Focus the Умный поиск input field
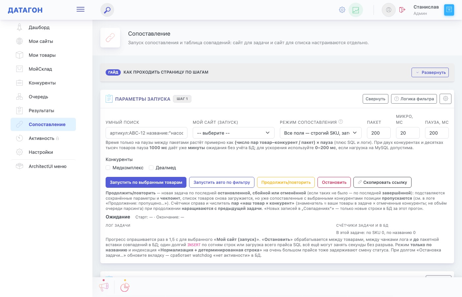 (147, 133)
